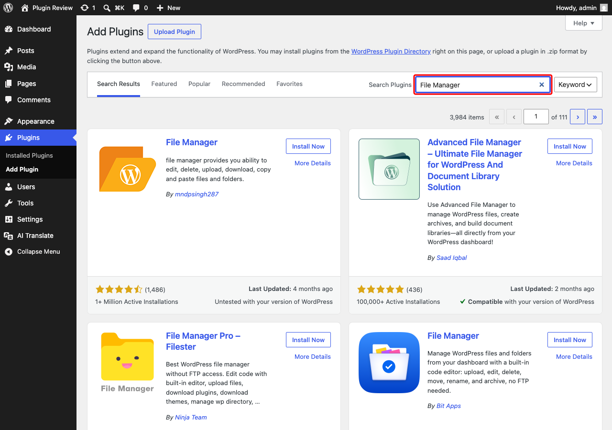Image resolution: width=612 pixels, height=430 pixels.
Task: View More Details for mndpsingh287's File Manager
Action: tap(313, 163)
